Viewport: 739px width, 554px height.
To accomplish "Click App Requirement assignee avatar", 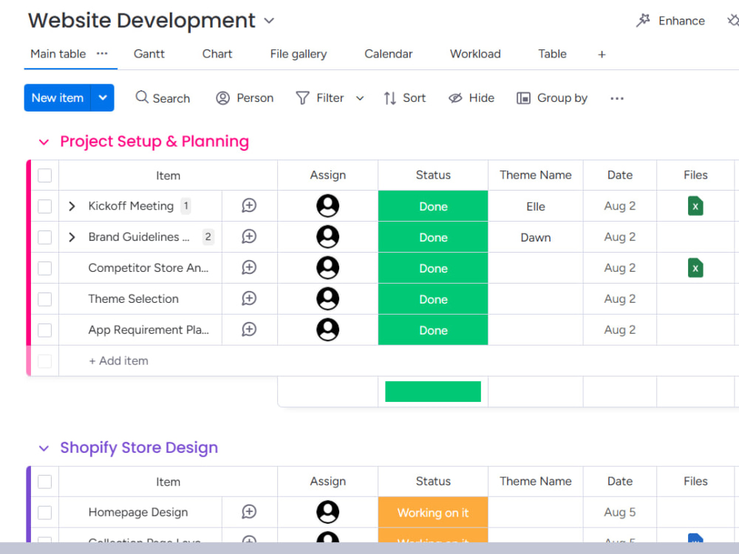I will pos(327,329).
